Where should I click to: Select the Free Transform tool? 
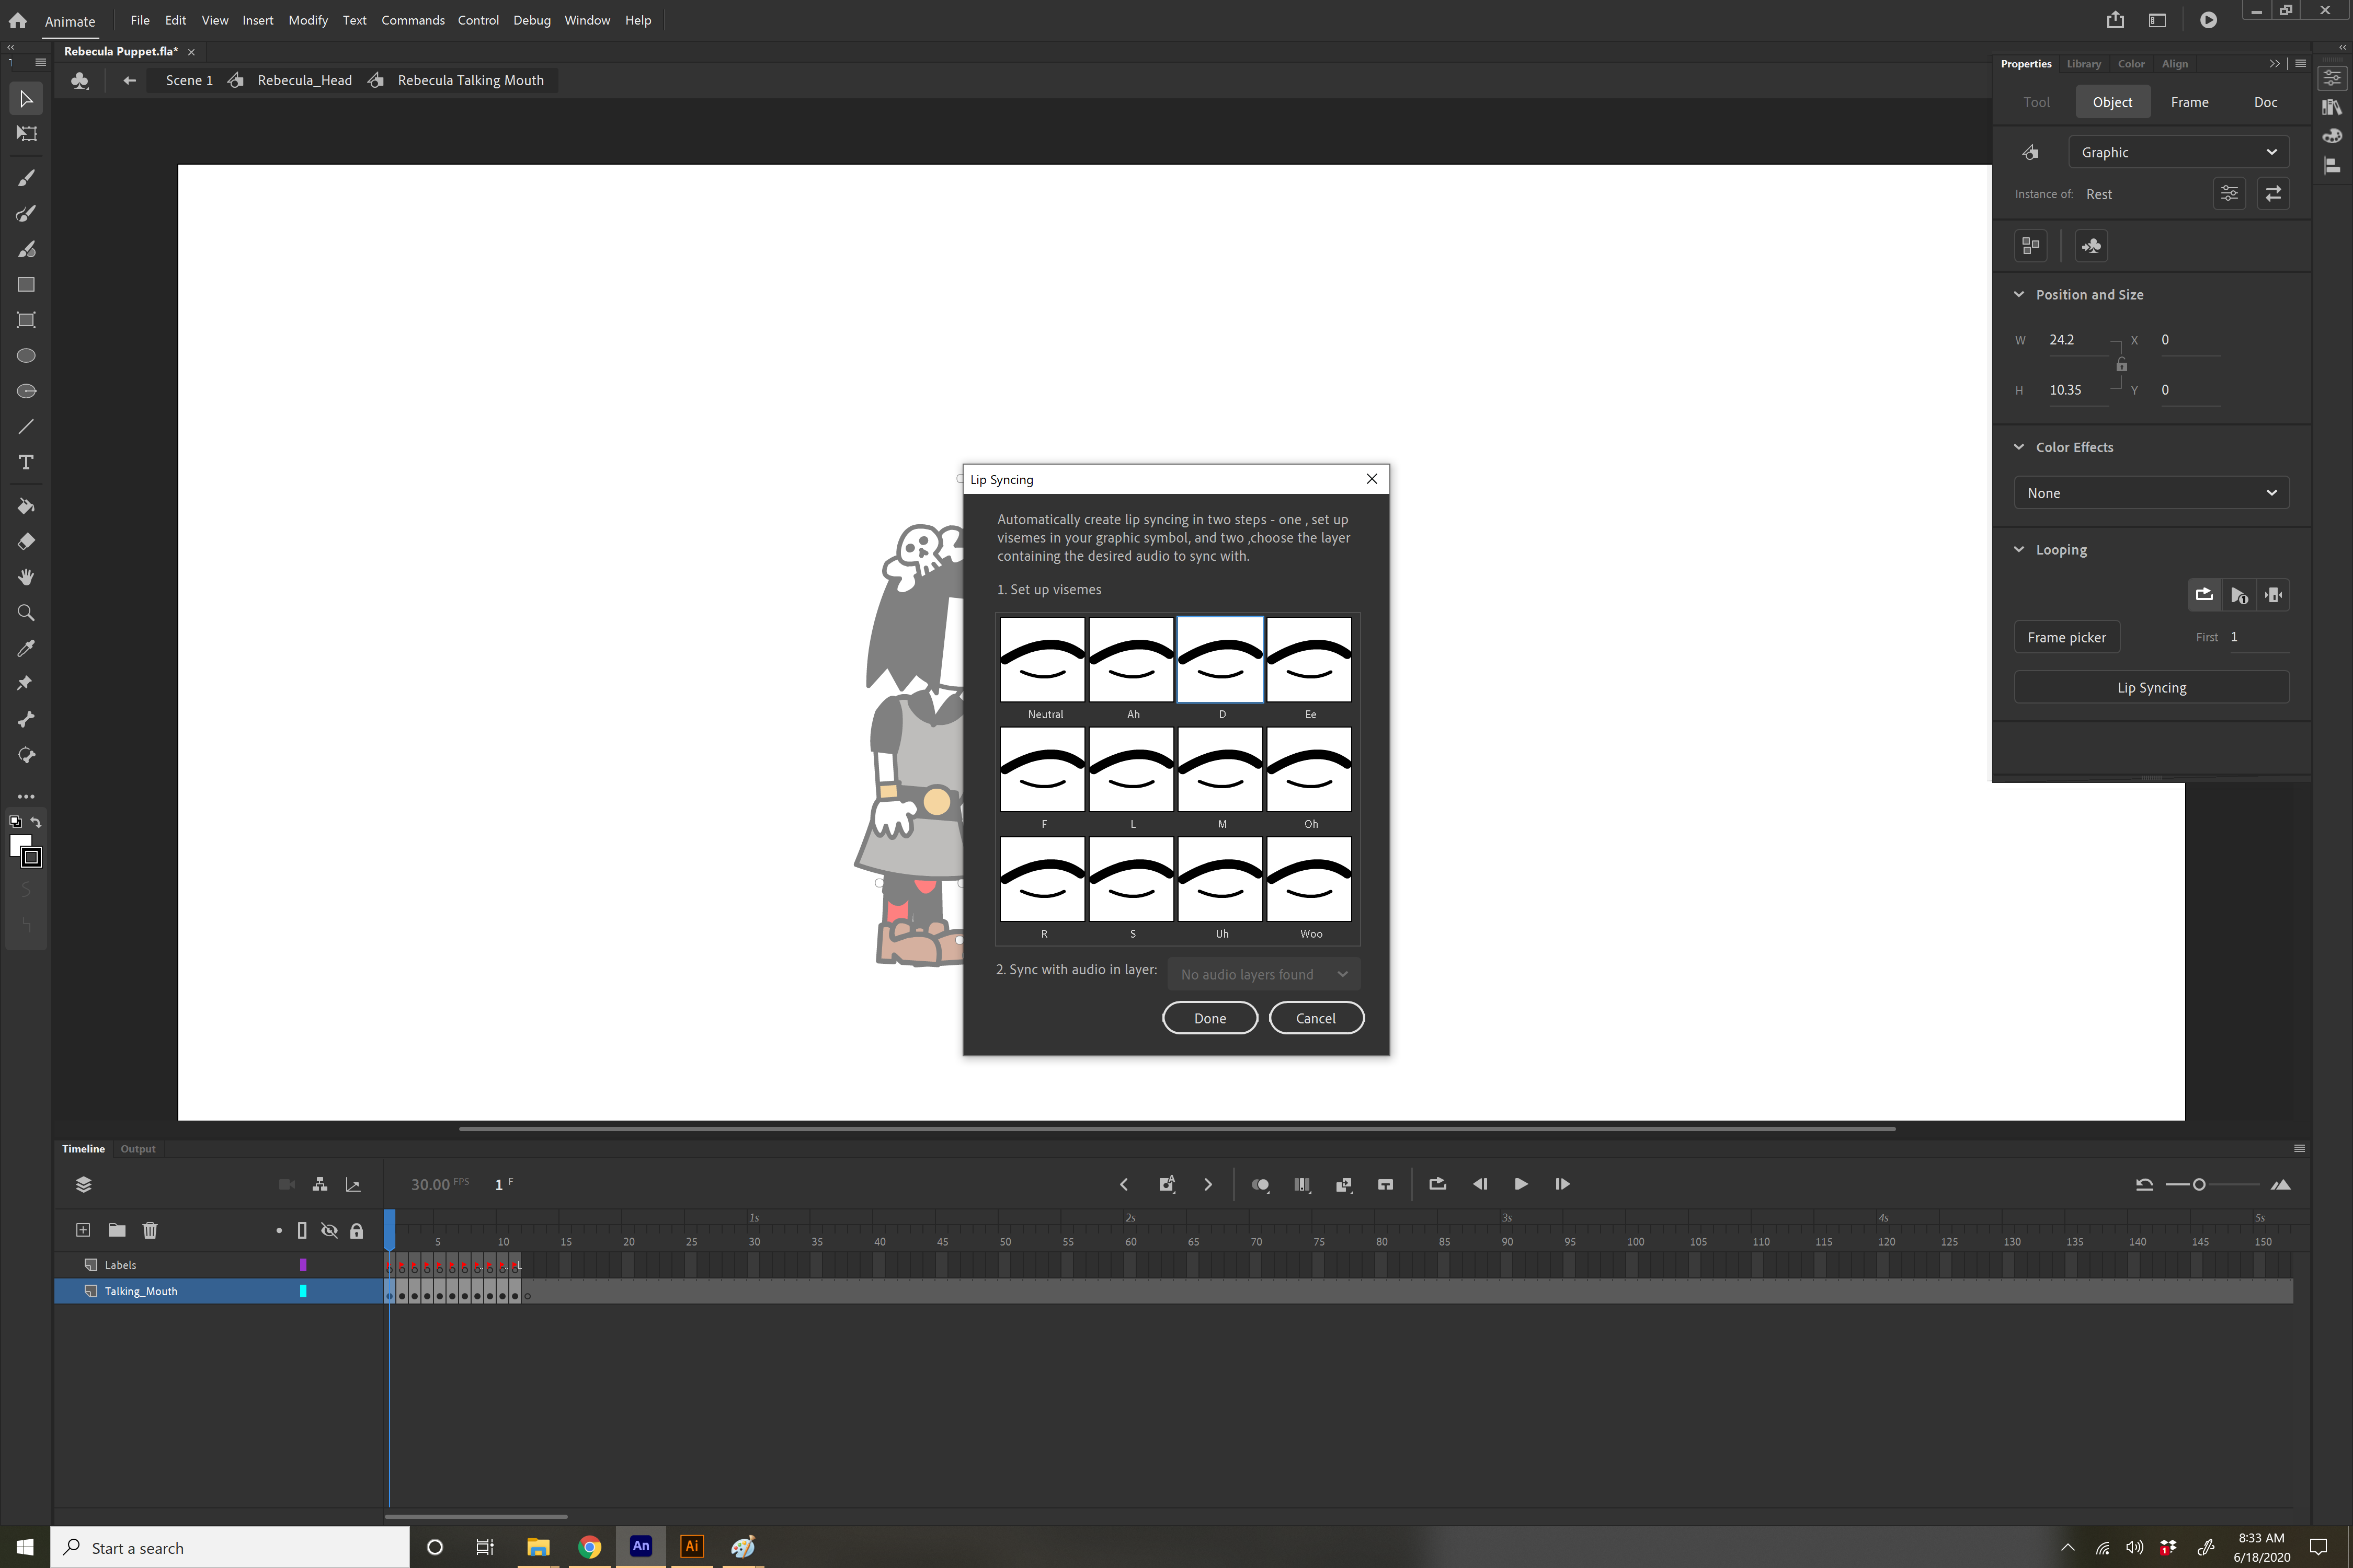pos(26,133)
